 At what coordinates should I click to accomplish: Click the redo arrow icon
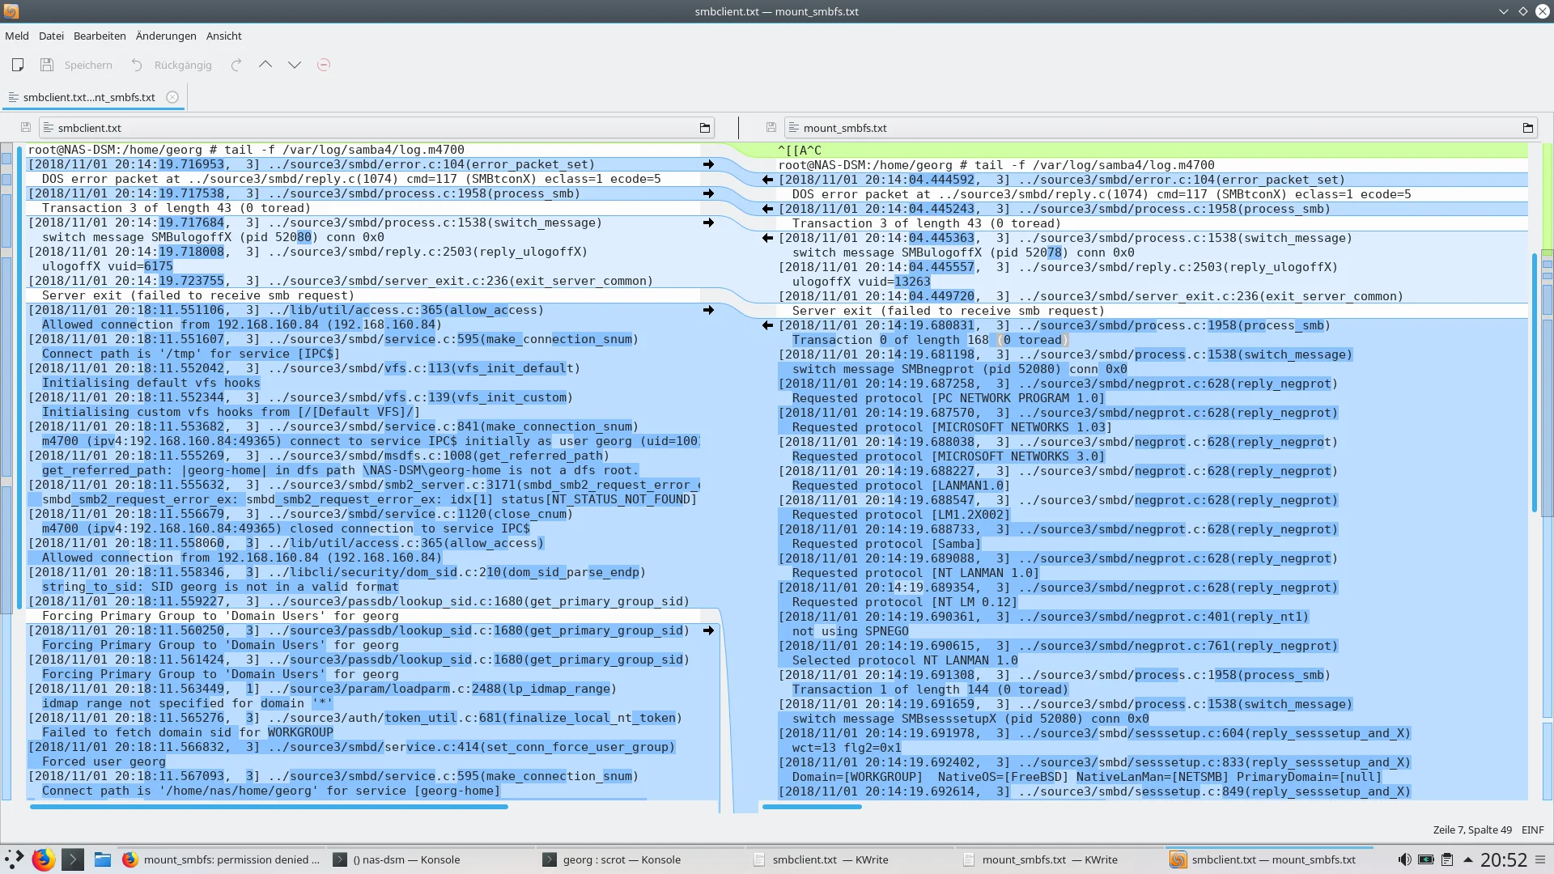tap(236, 65)
